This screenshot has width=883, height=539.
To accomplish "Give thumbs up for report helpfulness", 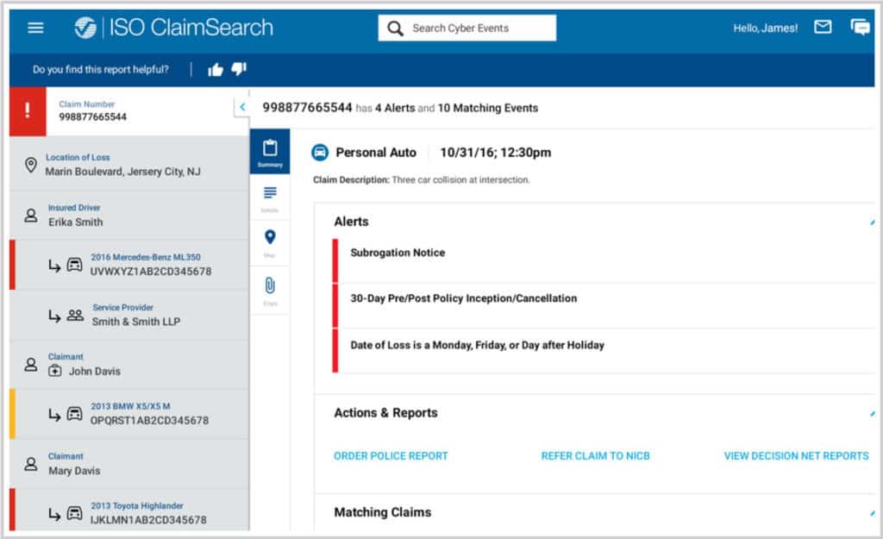I will [x=216, y=70].
